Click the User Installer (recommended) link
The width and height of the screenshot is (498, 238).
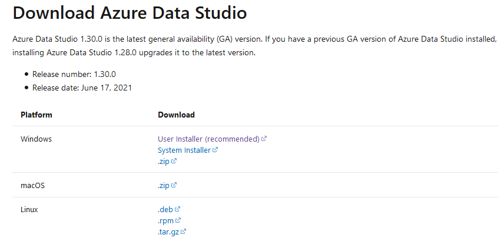(x=208, y=139)
